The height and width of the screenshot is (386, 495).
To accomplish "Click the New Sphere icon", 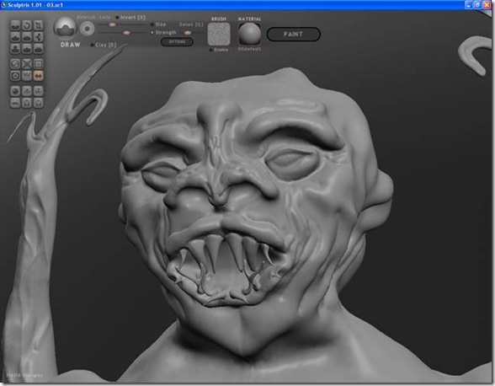I will pos(15,91).
